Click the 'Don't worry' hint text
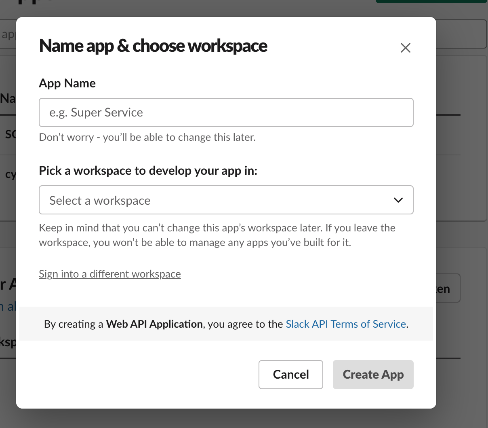This screenshot has width=488, height=428. point(147,137)
